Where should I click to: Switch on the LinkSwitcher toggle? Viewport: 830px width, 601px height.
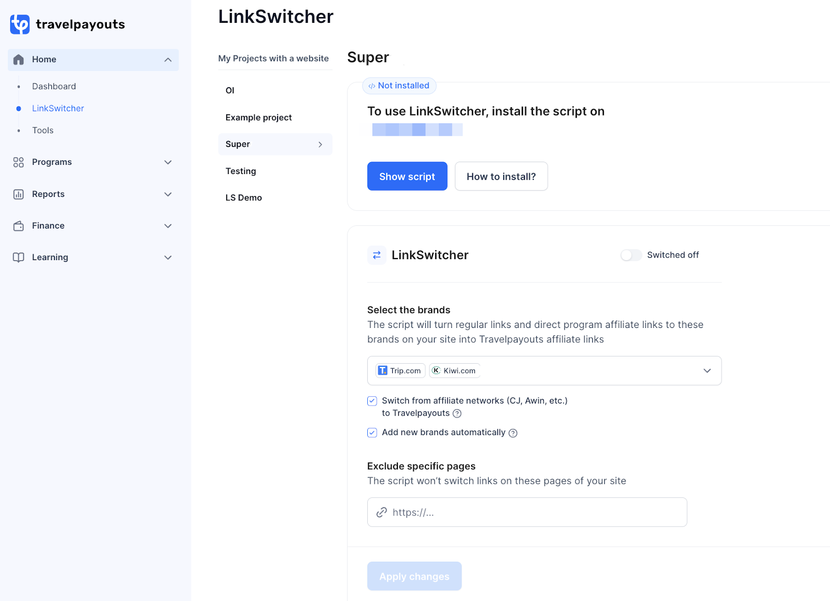[631, 255]
